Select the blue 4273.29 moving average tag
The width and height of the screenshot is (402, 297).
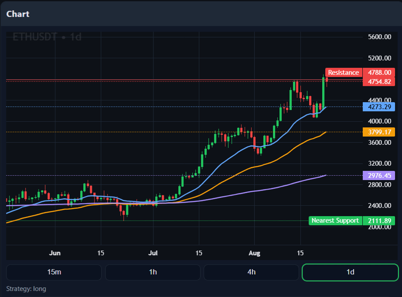tap(379, 107)
